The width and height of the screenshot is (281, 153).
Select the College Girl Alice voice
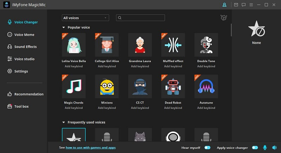[x=107, y=45]
